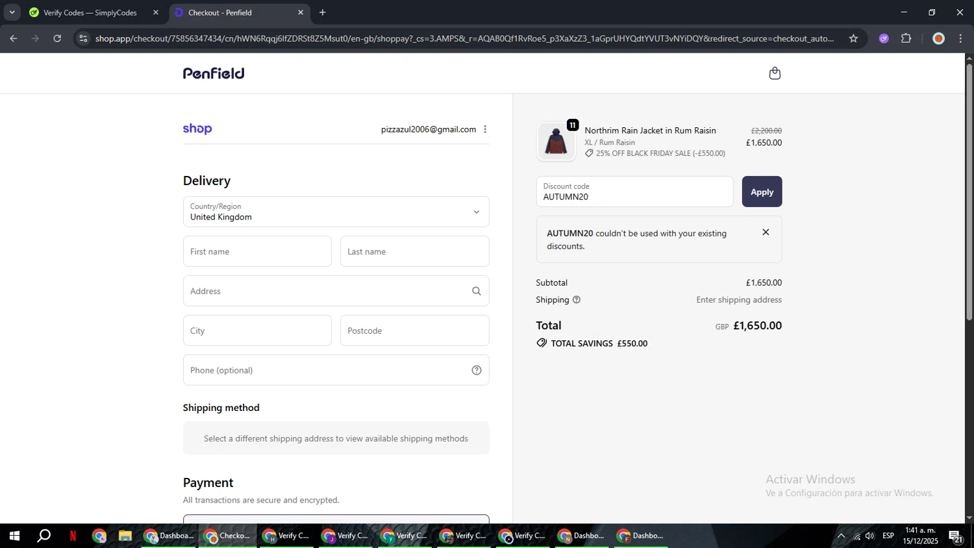Click the Phone (optional) field
Viewport: 974px width, 548px height.
pyautogui.click(x=336, y=370)
